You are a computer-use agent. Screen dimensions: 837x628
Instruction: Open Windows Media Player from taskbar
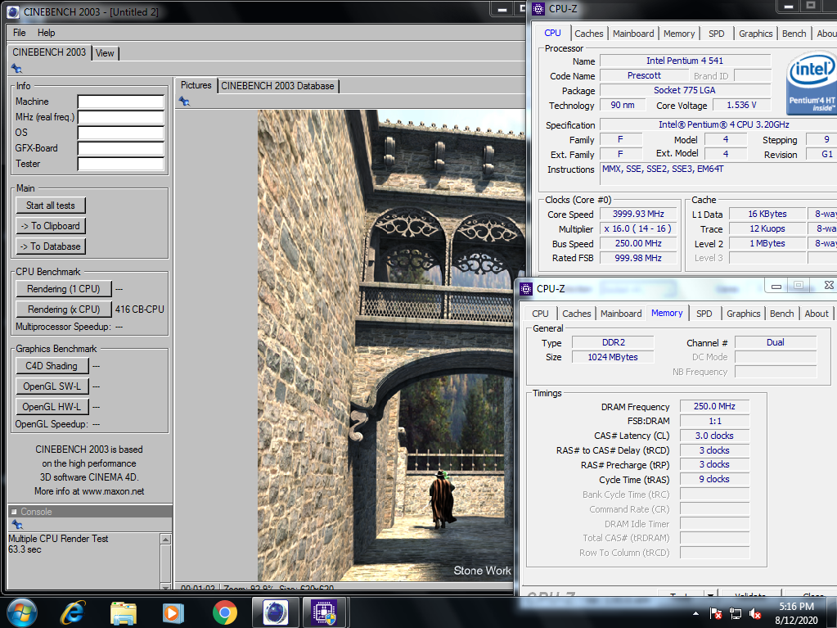point(173,613)
